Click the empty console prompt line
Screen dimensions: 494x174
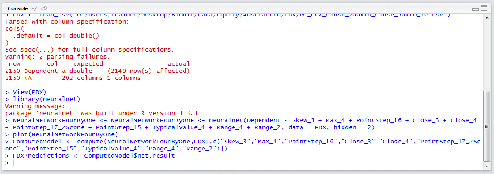coord(243,163)
